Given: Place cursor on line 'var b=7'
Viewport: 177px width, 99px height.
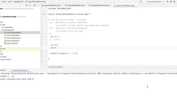Looking at the screenshot, I should click(54, 45).
